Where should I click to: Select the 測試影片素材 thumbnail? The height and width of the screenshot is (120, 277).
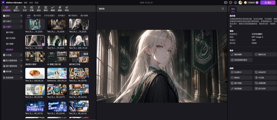click(35, 57)
